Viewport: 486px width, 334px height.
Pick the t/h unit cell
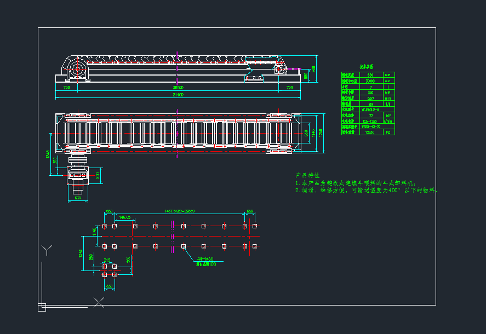click(389, 104)
